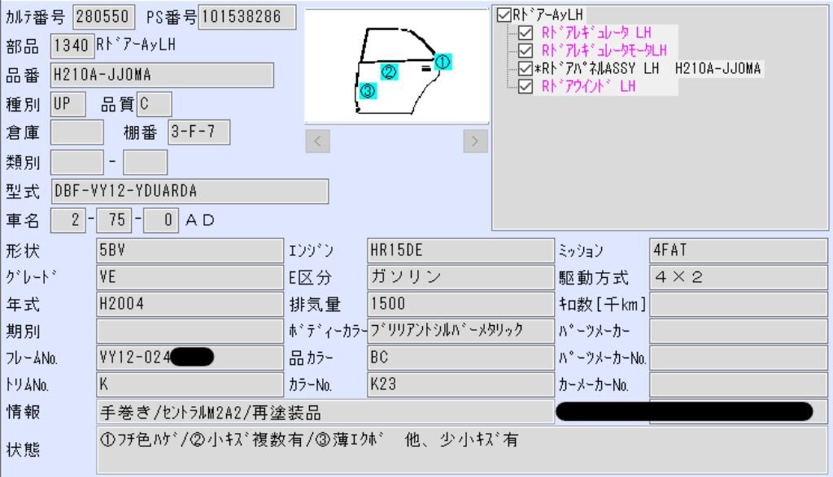833x477 pixels.
Task: Click the 排気量 field 1500
Action: click(x=460, y=304)
